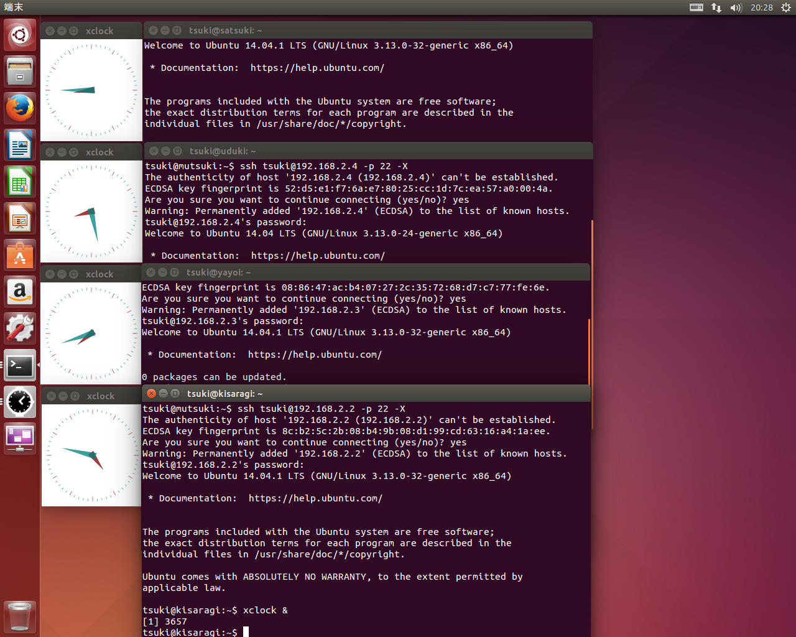
Task: Click the text "tsuki@192.168.2.4's password:"
Action: point(226,222)
